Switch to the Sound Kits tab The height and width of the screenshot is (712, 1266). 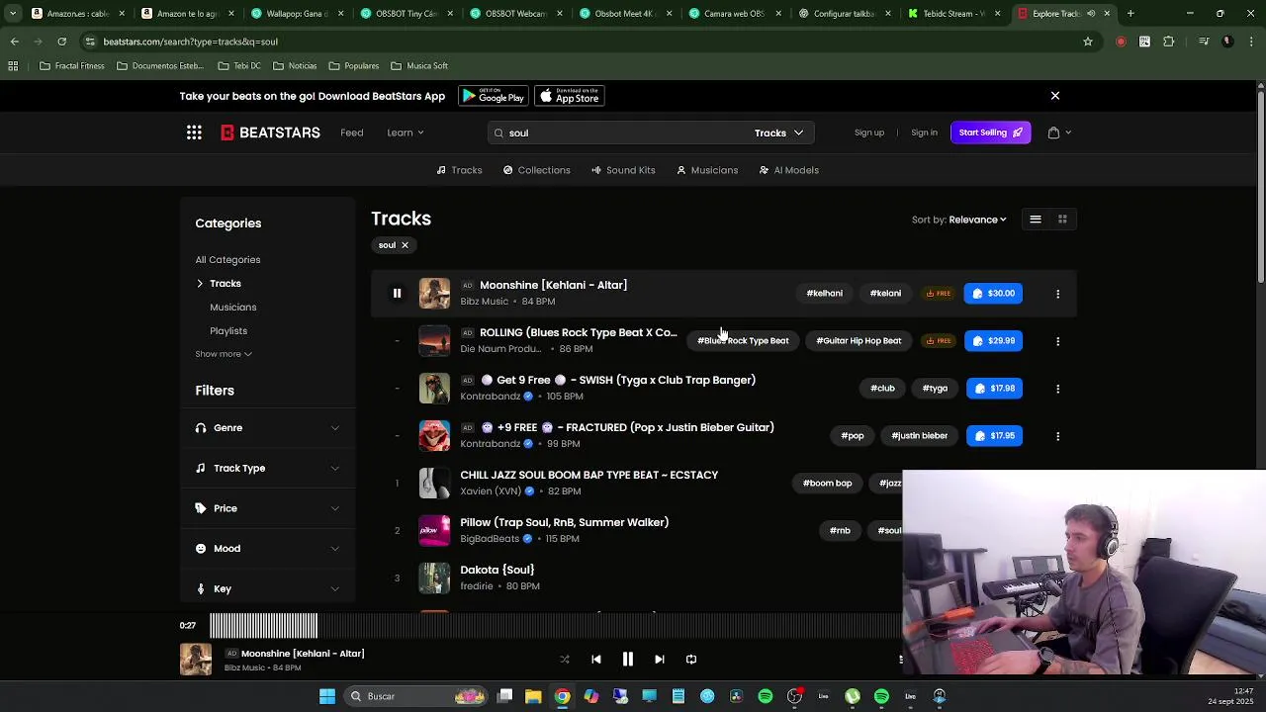(623, 170)
